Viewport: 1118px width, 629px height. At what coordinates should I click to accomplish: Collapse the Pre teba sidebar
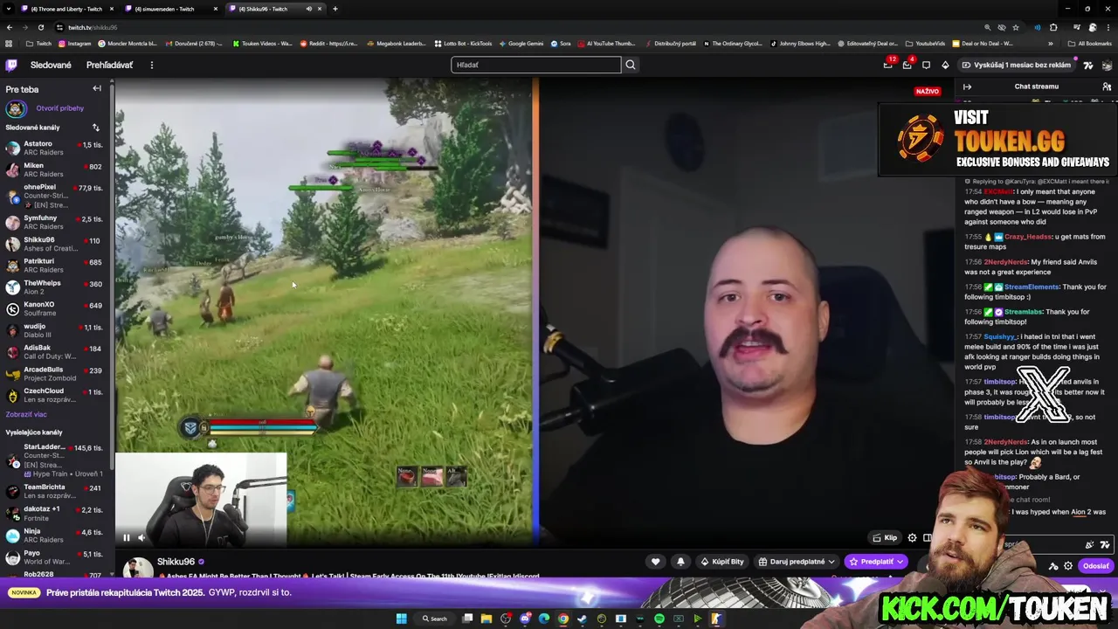97,88
